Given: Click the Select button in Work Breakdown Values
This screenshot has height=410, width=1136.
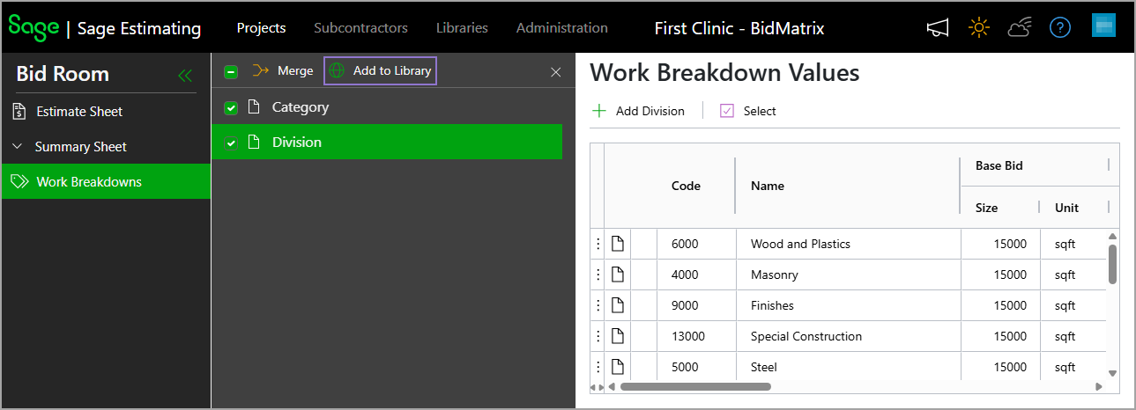Looking at the screenshot, I should point(748,111).
